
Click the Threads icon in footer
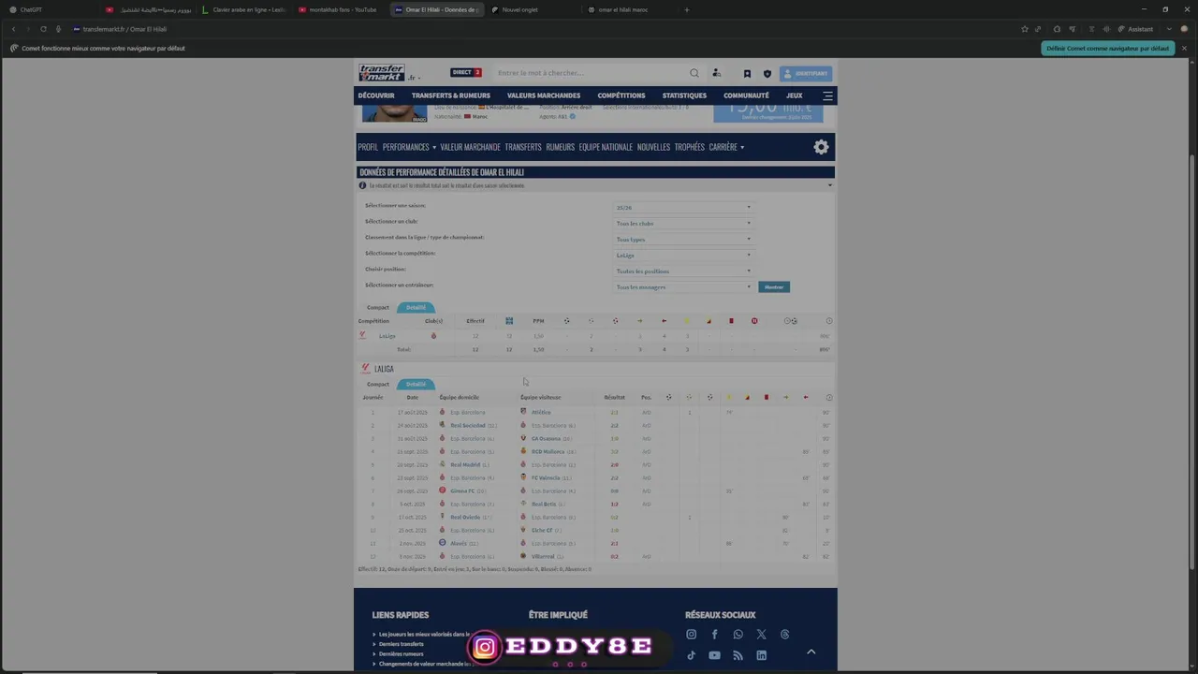click(x=784, y=635)
